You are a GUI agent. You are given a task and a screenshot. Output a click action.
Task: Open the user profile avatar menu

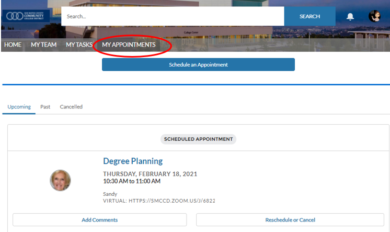pos(374,16)
